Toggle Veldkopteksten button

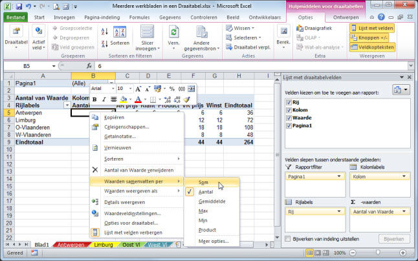(x=372, y=47)
